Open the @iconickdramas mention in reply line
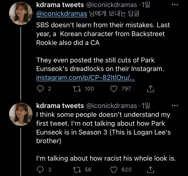Screen dimensions: 188x176 (x=62, y=13)
